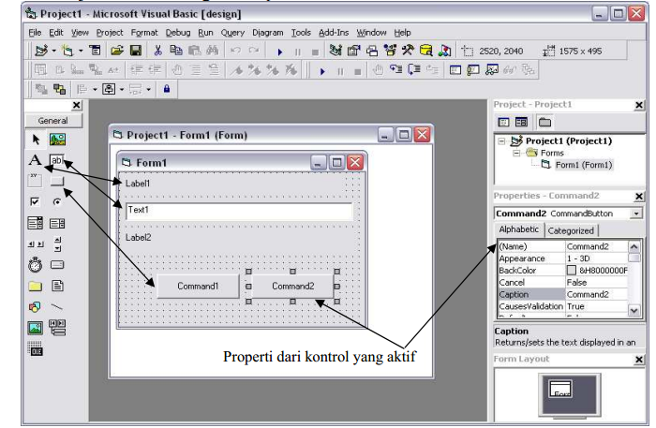This screenshot has width=656, height=428.
Task: Collapse the Project1 tree node
Action: [x=501, y=141]
